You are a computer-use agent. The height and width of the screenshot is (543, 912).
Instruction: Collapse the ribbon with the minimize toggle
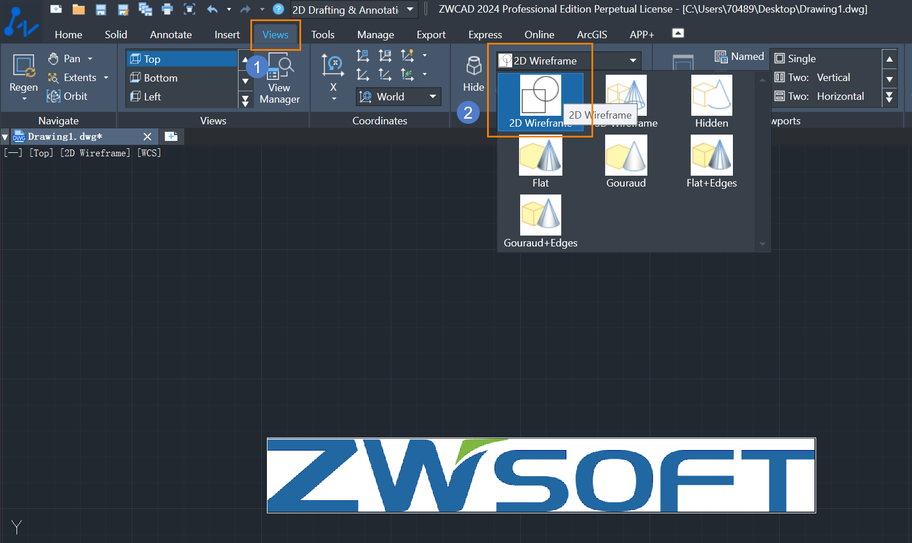(678, 33)
